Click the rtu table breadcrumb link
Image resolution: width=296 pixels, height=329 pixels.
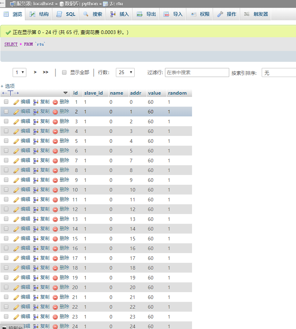coord(116,4)
